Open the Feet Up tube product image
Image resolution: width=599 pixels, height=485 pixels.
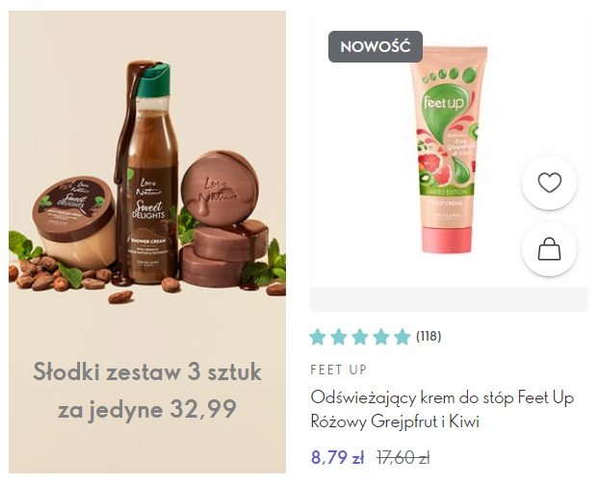click(x=449, y=149)
